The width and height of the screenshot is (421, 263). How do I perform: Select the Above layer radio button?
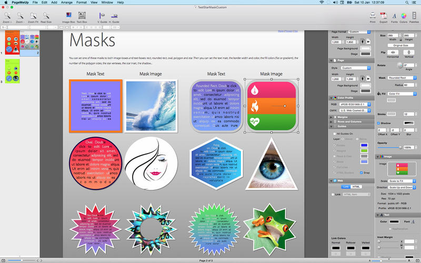coord(343,139)
